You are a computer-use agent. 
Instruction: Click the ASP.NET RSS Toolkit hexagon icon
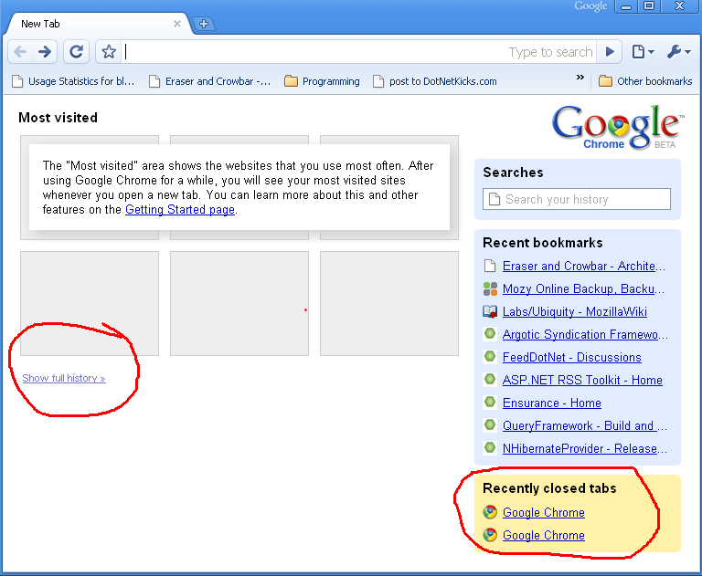[x=490, y=379]
